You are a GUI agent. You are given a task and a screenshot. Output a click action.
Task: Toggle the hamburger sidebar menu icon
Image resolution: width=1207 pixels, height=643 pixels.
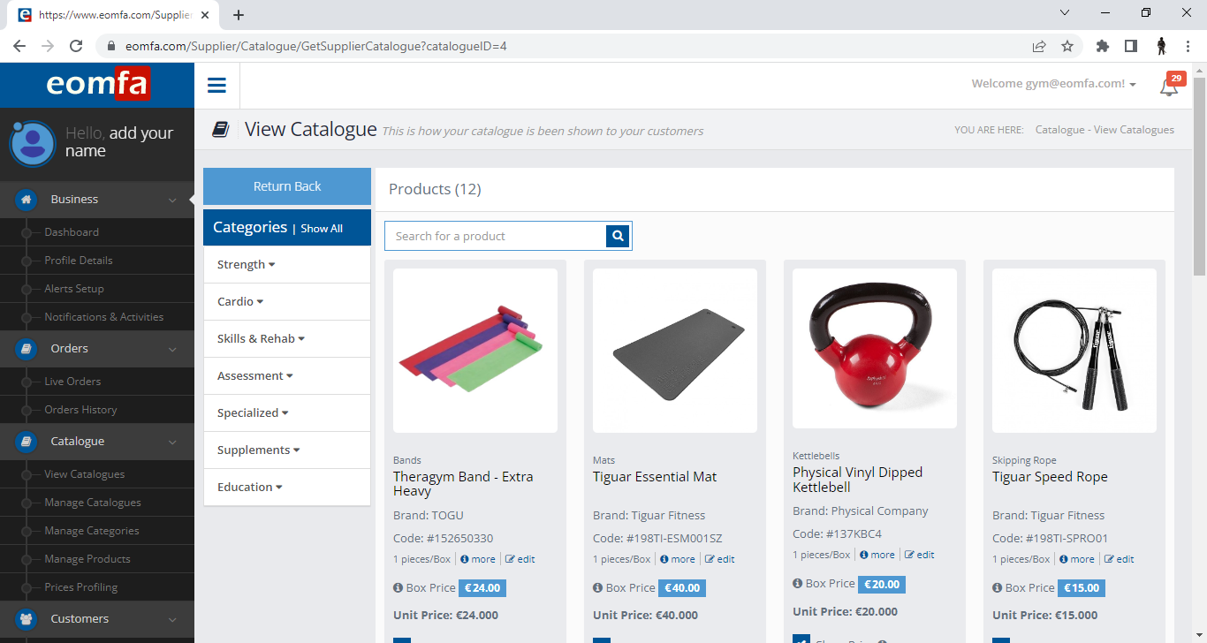point(216,86)
